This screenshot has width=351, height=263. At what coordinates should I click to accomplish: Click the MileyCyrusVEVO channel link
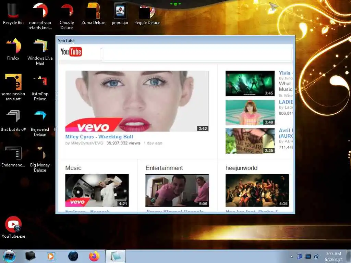(87, 143)
